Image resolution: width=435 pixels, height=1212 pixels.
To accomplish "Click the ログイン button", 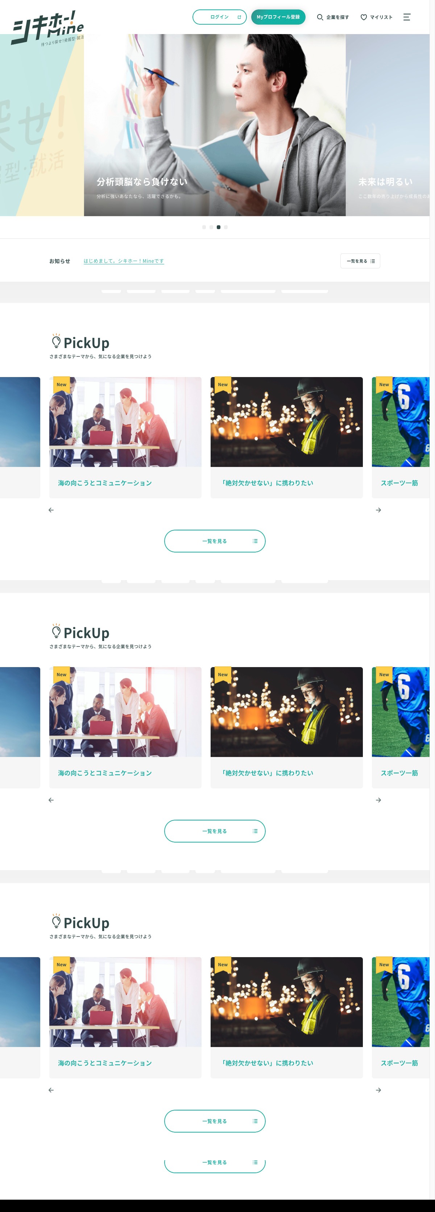I will pyautogui.click(x=220, y=17).
